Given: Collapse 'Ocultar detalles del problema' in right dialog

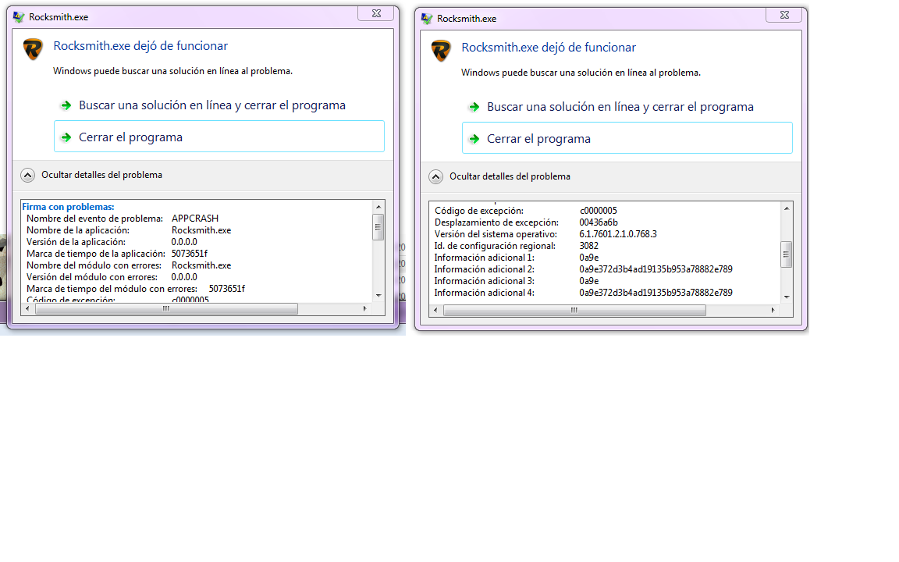Looking at the screenshot, I should point(500,176).
